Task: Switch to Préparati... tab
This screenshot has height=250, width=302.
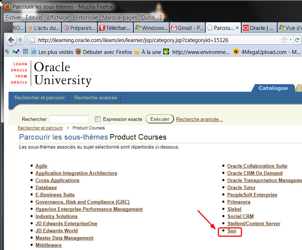Action: click(79, 28)
